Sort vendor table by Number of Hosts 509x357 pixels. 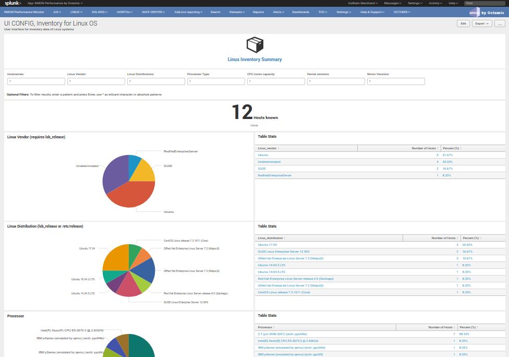pyautogui.click(x=425, y=148)
